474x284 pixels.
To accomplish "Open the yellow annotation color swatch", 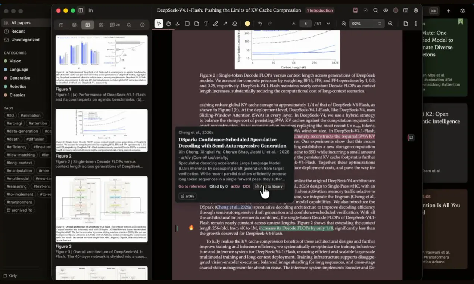I will coord(247,24).
